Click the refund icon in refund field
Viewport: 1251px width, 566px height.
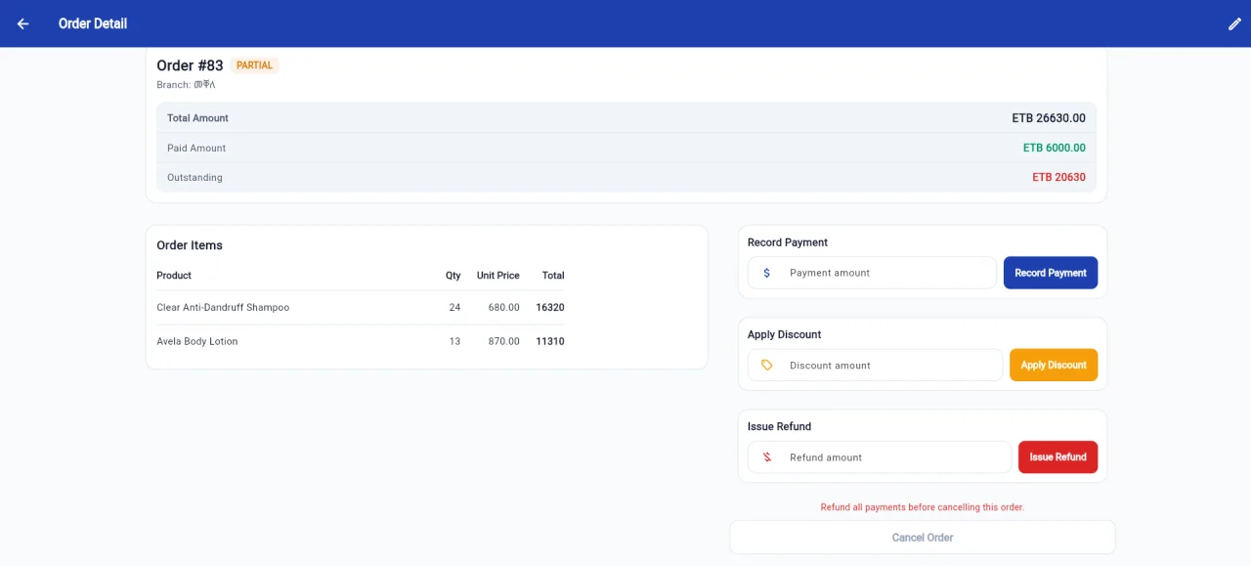tap(766, 457)
